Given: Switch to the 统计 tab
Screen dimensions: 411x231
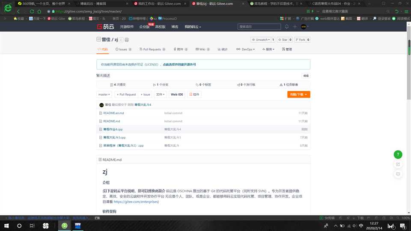Looking at the screenshot, I should (223, 49).
